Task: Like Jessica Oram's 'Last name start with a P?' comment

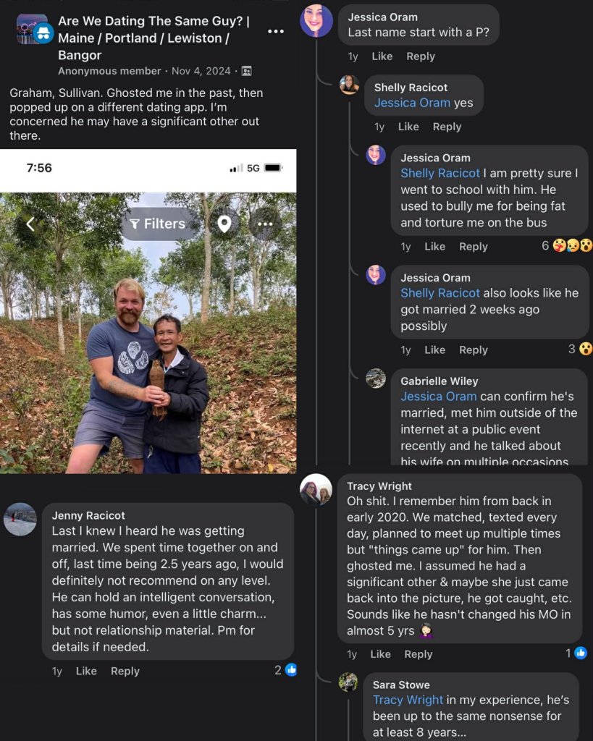Action: (x=382, y=56)
